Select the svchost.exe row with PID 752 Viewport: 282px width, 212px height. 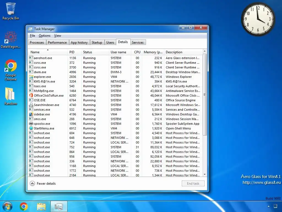click(x=115, y=147)
